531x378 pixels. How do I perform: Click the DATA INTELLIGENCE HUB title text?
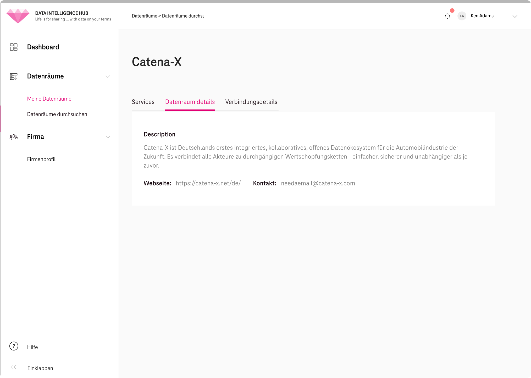[62, 13]
